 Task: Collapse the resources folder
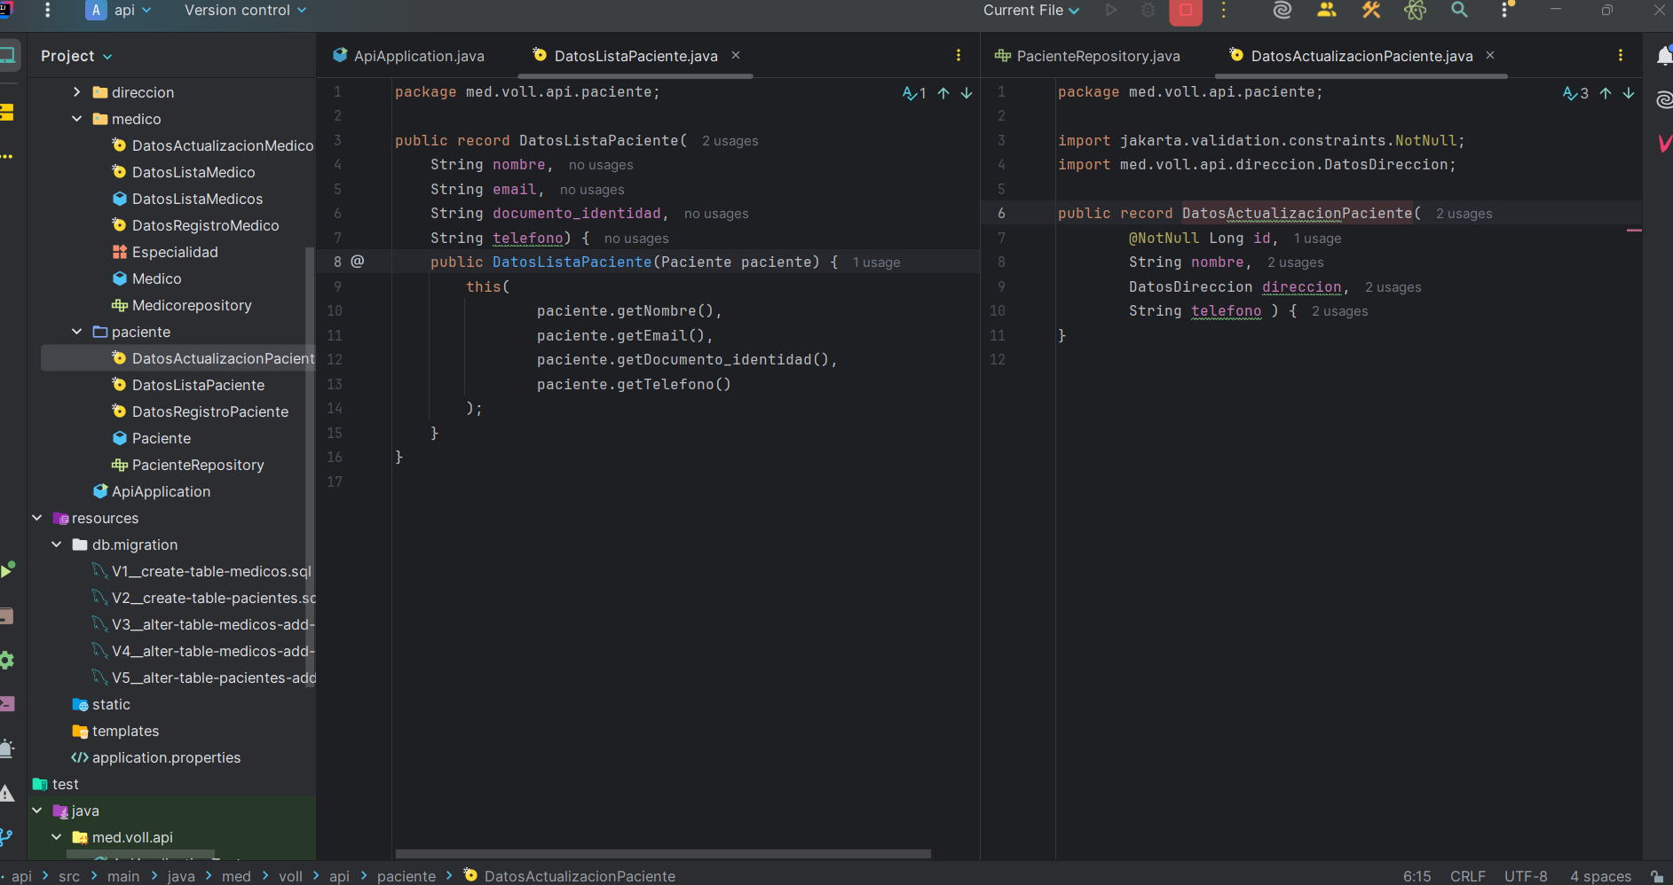pyautogui.click(x=36, y=518)
